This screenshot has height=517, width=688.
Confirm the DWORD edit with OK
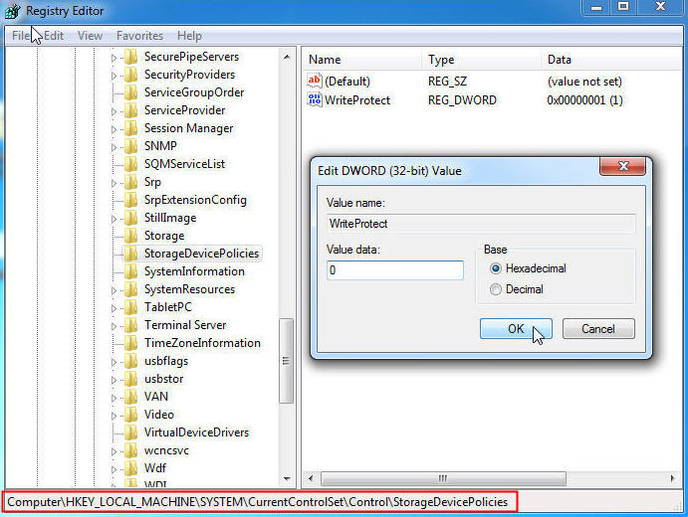(516, 329)
